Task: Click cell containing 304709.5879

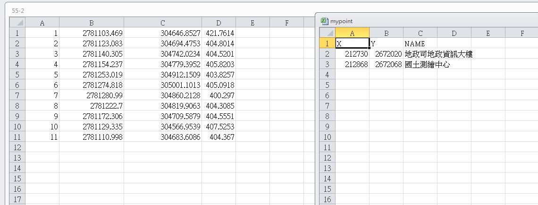Action: click(163, 116)
